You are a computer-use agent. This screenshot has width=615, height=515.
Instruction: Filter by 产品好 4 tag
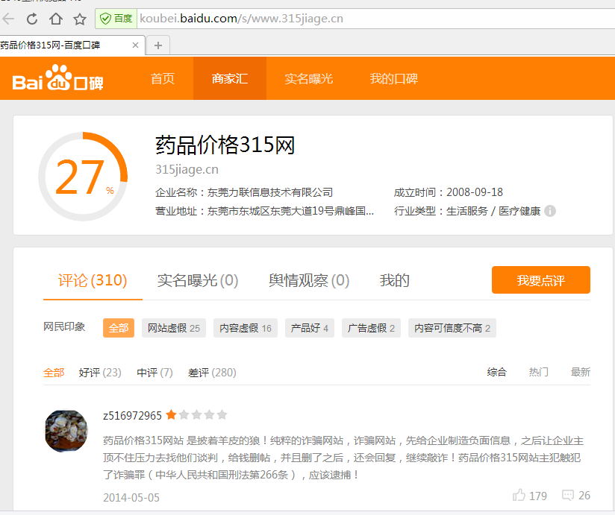coord(310,328)
